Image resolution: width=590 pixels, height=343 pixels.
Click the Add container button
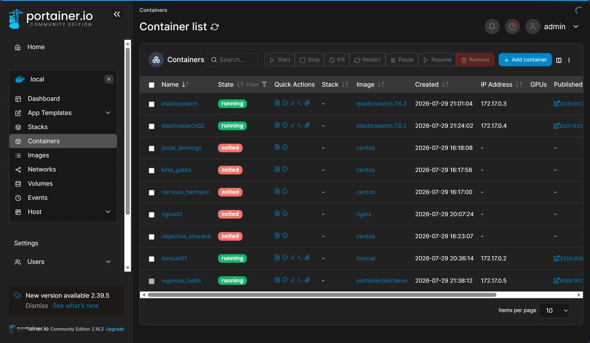coord(525,60)
